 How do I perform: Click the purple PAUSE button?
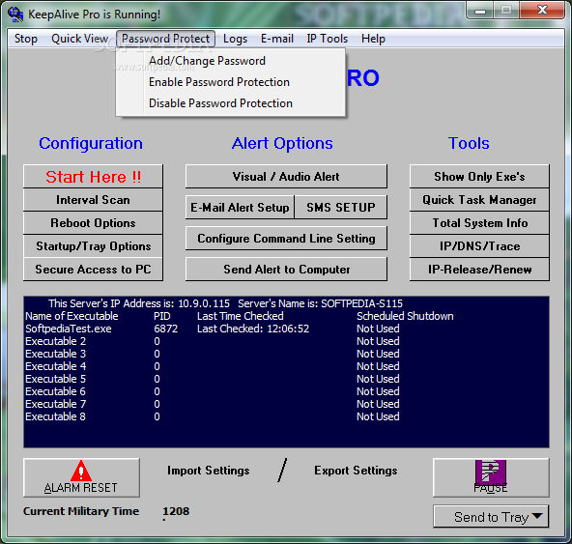(491, 477)
